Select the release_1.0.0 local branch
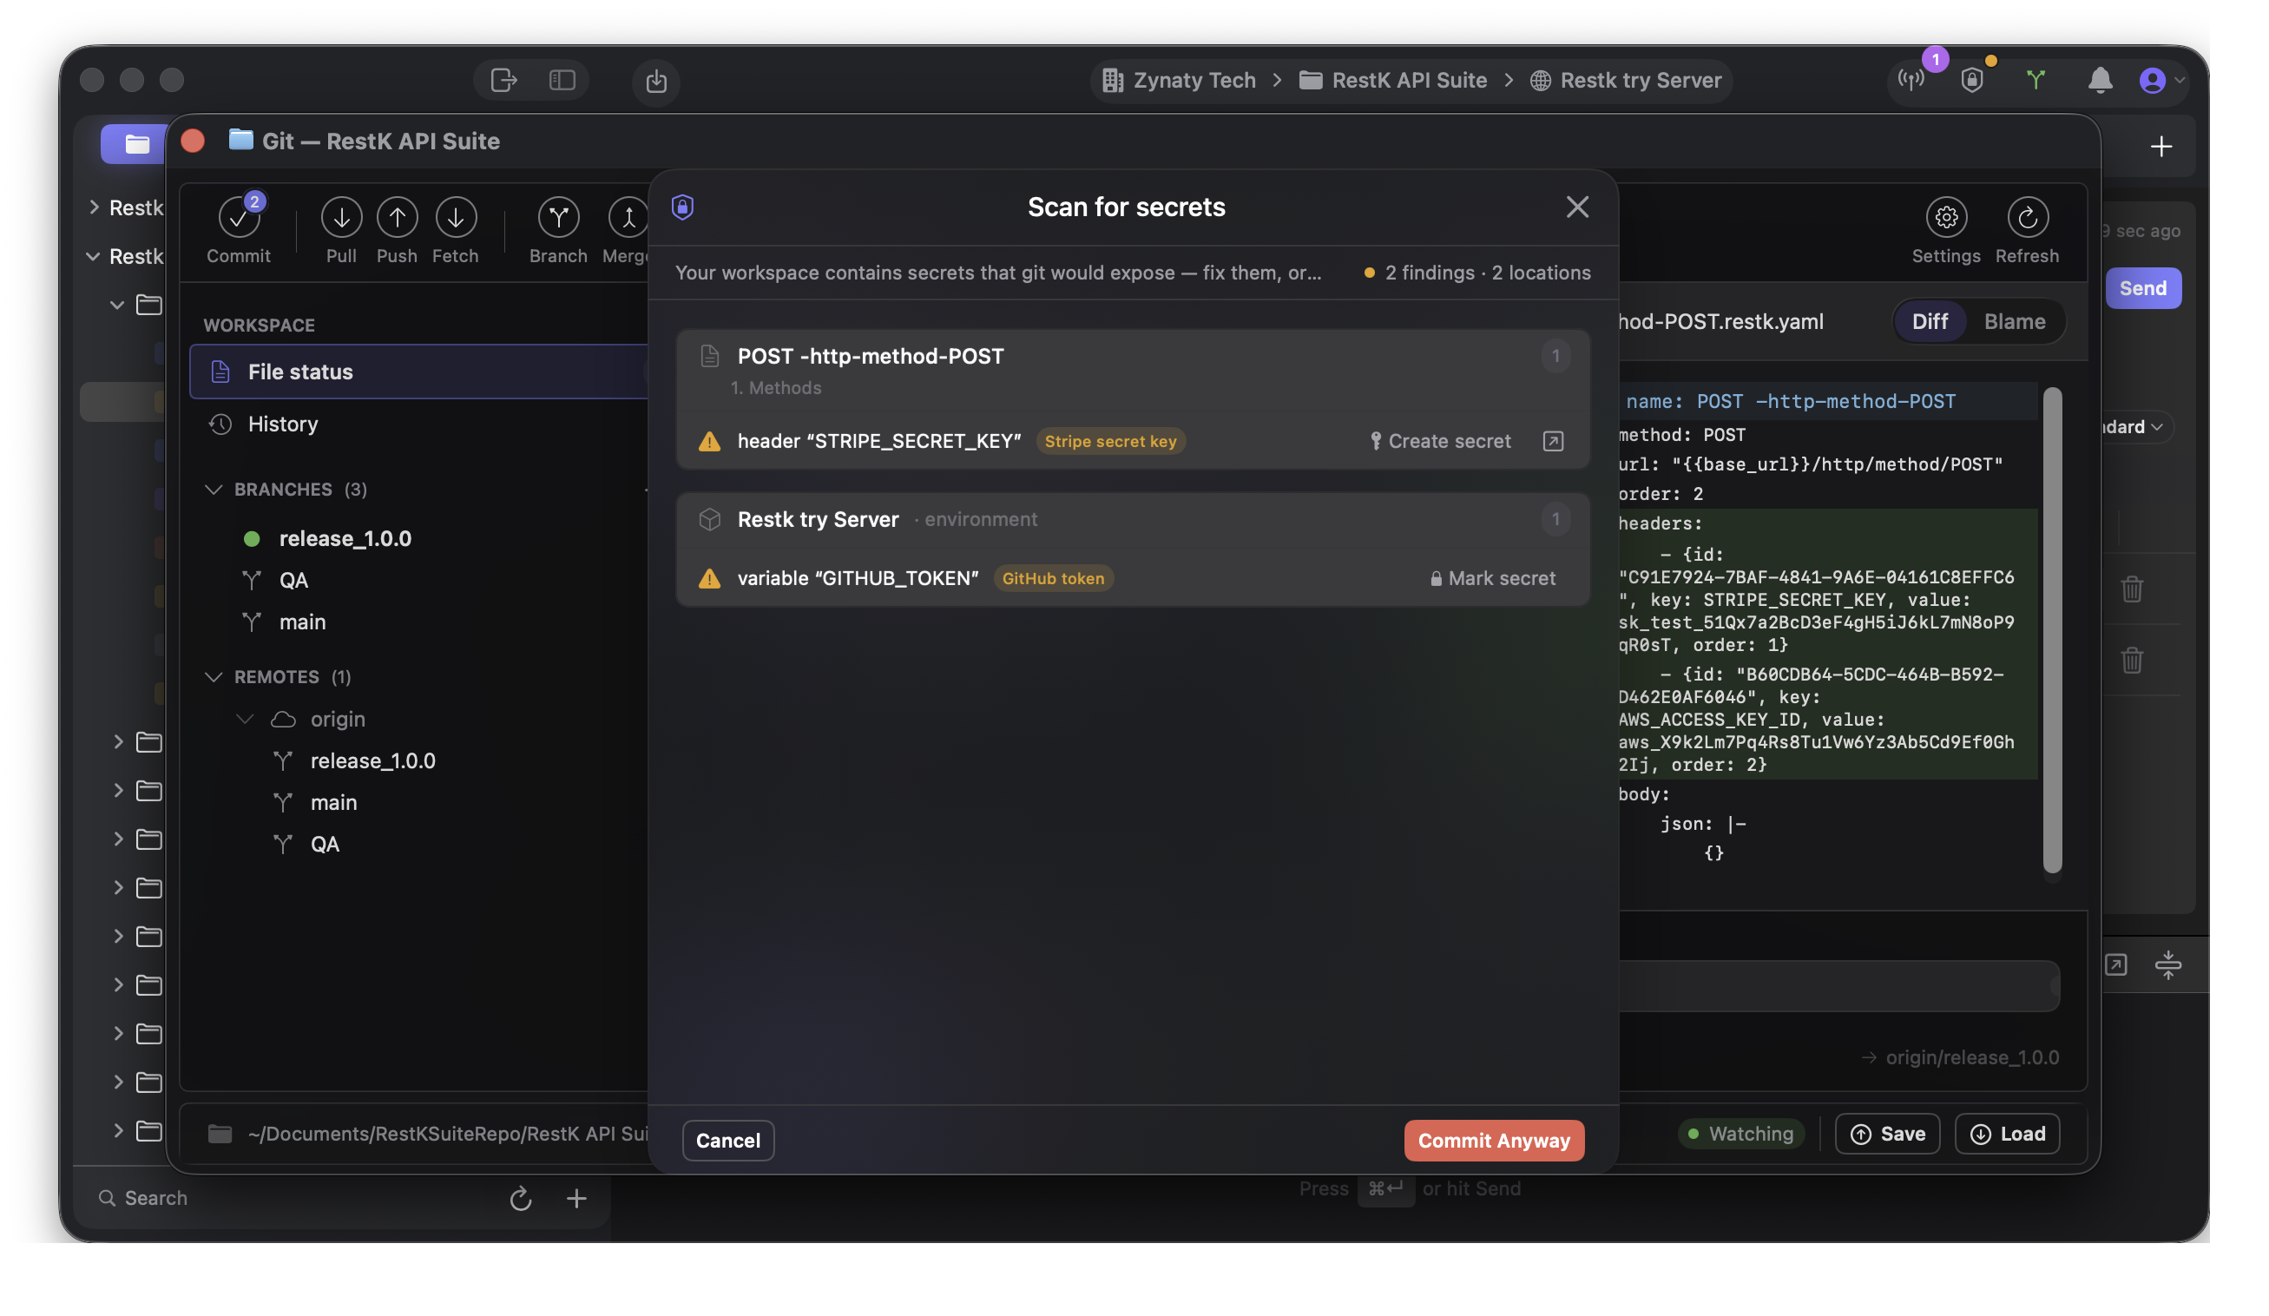The image size is (2269, 1316). (x=345, y=539)
